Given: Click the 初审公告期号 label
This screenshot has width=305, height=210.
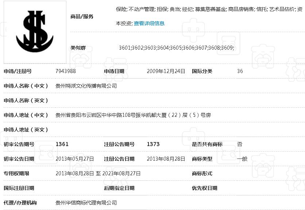Looking at the screenshot, I should coord(19,144).
